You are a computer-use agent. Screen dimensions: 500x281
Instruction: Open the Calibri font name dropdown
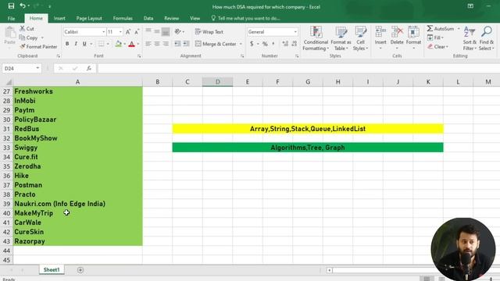[x=104, y=32]
